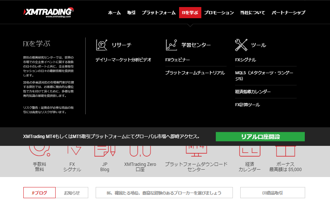Open FXウェビナー link
The image size is (330, 203).
(178, 60)
